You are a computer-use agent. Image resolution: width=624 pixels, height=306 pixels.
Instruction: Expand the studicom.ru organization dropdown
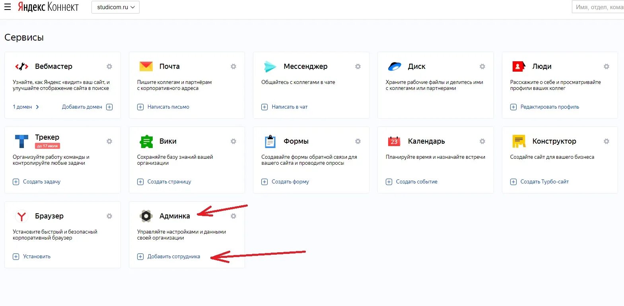pyautogui.click(x=115, y=7)
